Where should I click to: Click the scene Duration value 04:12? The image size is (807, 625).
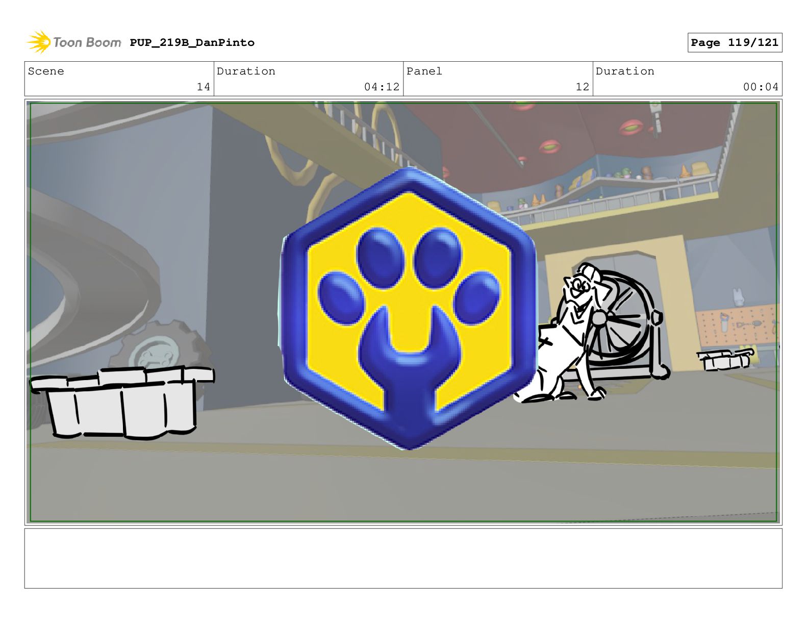[382, 87]
